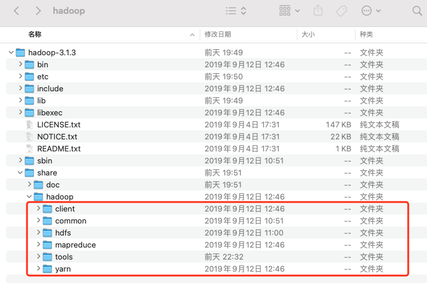The image size is (427, 283).
Task: Select the libexec folder icon
Action: [x=29, y=112]
